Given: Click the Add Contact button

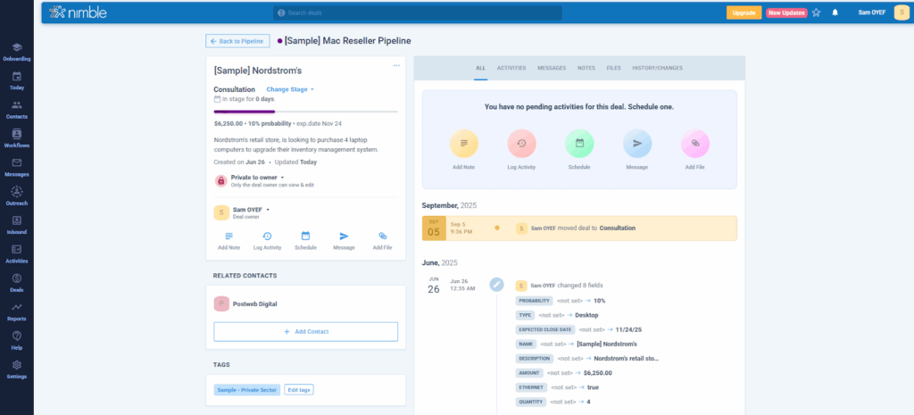Looking at the screenshot, I should coord(305,331).
